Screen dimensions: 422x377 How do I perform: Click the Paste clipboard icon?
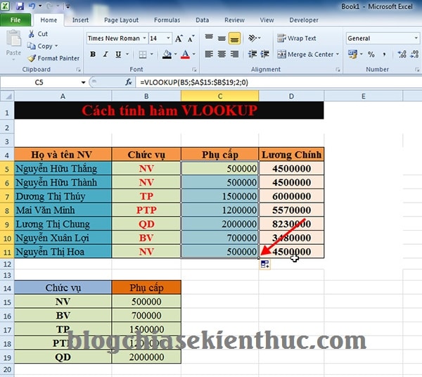click(13, 38)
